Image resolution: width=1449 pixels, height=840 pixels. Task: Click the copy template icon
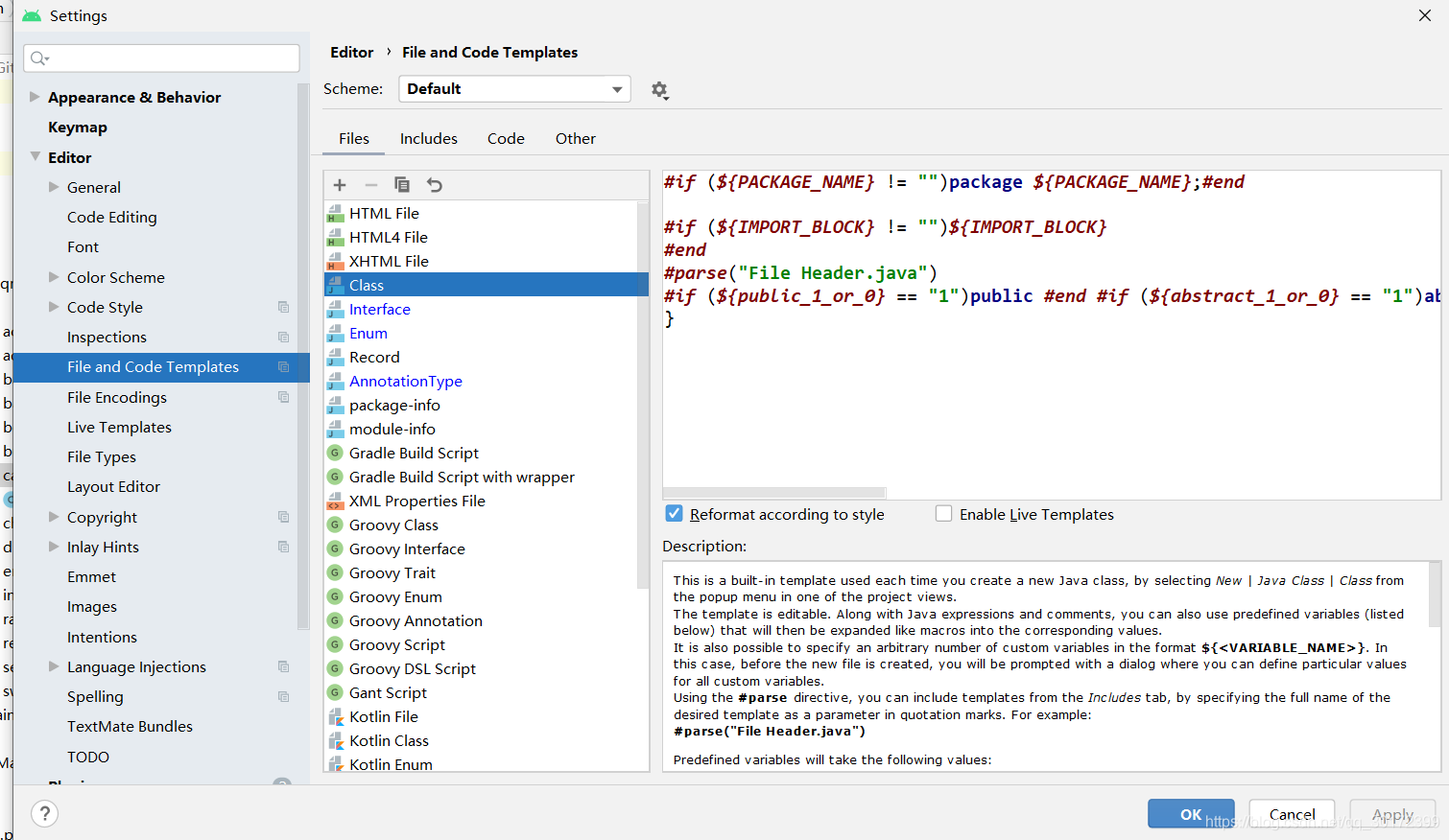[x=402, y=185]
